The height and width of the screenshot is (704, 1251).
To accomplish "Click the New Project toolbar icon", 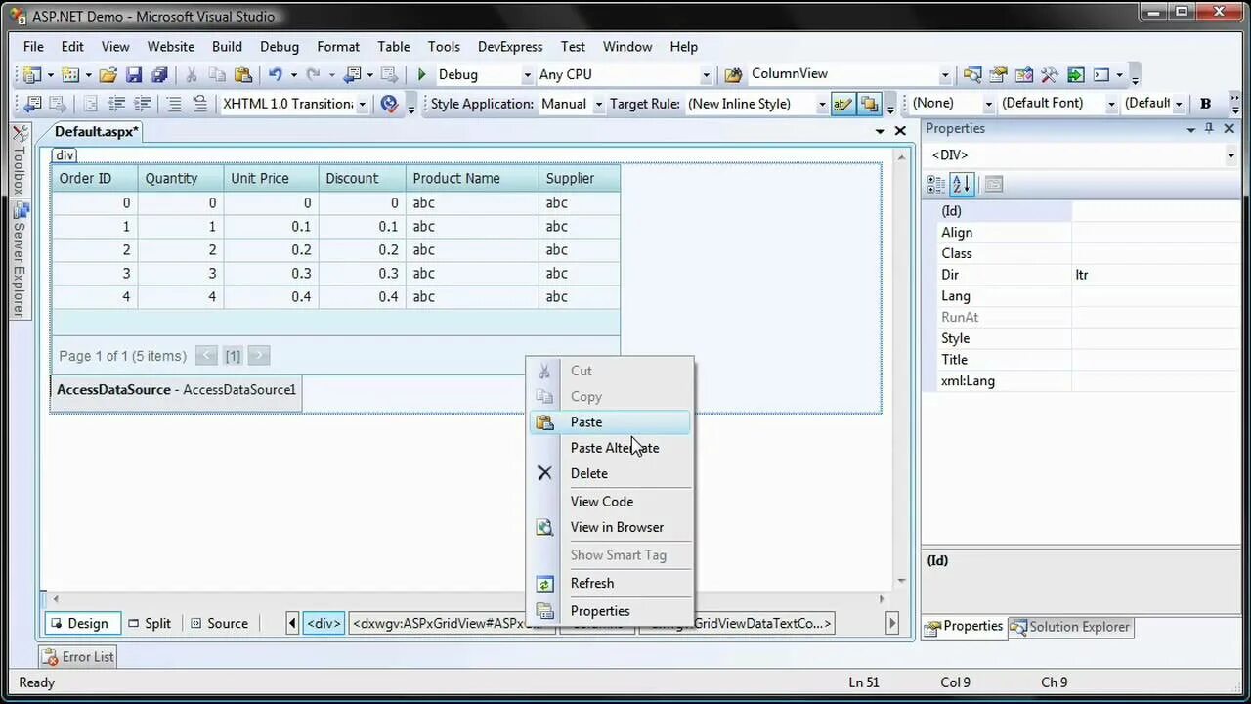I will coord(32,74).
